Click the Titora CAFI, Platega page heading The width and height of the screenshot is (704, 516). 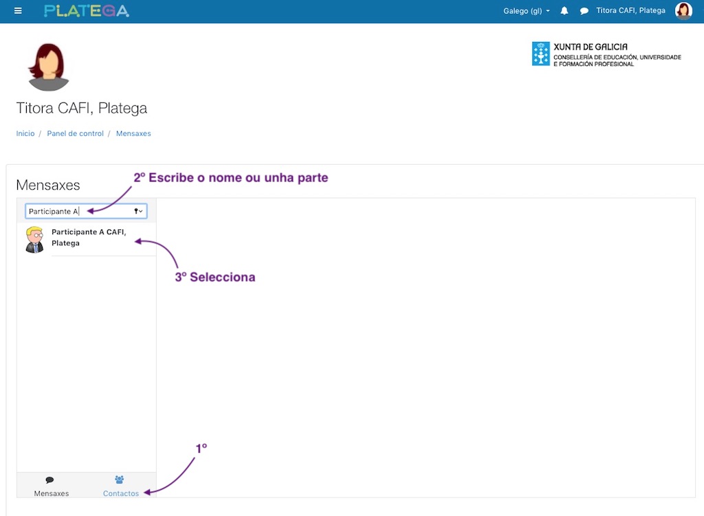click(81, 109)
